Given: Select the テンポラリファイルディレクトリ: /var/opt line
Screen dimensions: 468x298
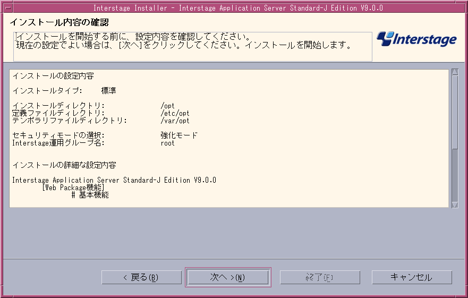Looking at the screenshot, I should click(100, 121).
